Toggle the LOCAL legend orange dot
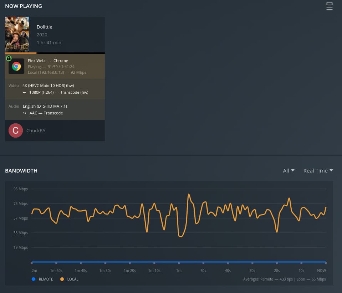Screen dimensions: 342x293 pos(62,279)
